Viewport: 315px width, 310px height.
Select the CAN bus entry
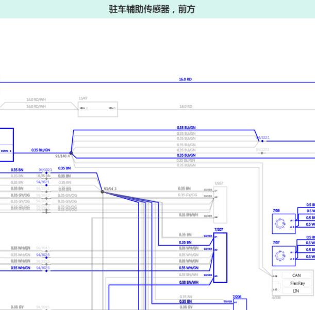coord(296,275)
